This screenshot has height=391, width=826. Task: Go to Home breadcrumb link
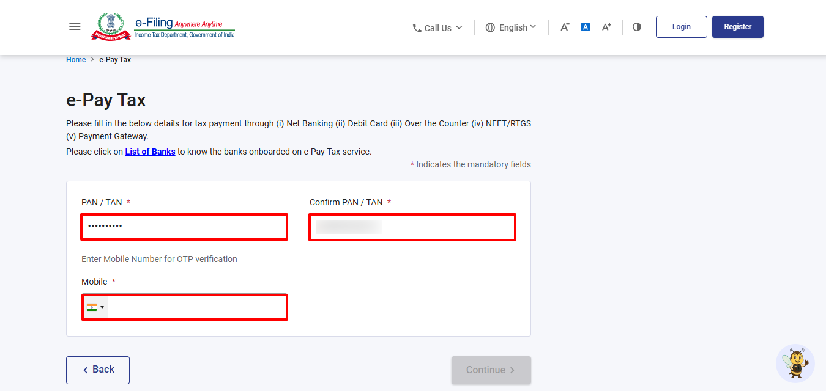(x=76, y=60)
